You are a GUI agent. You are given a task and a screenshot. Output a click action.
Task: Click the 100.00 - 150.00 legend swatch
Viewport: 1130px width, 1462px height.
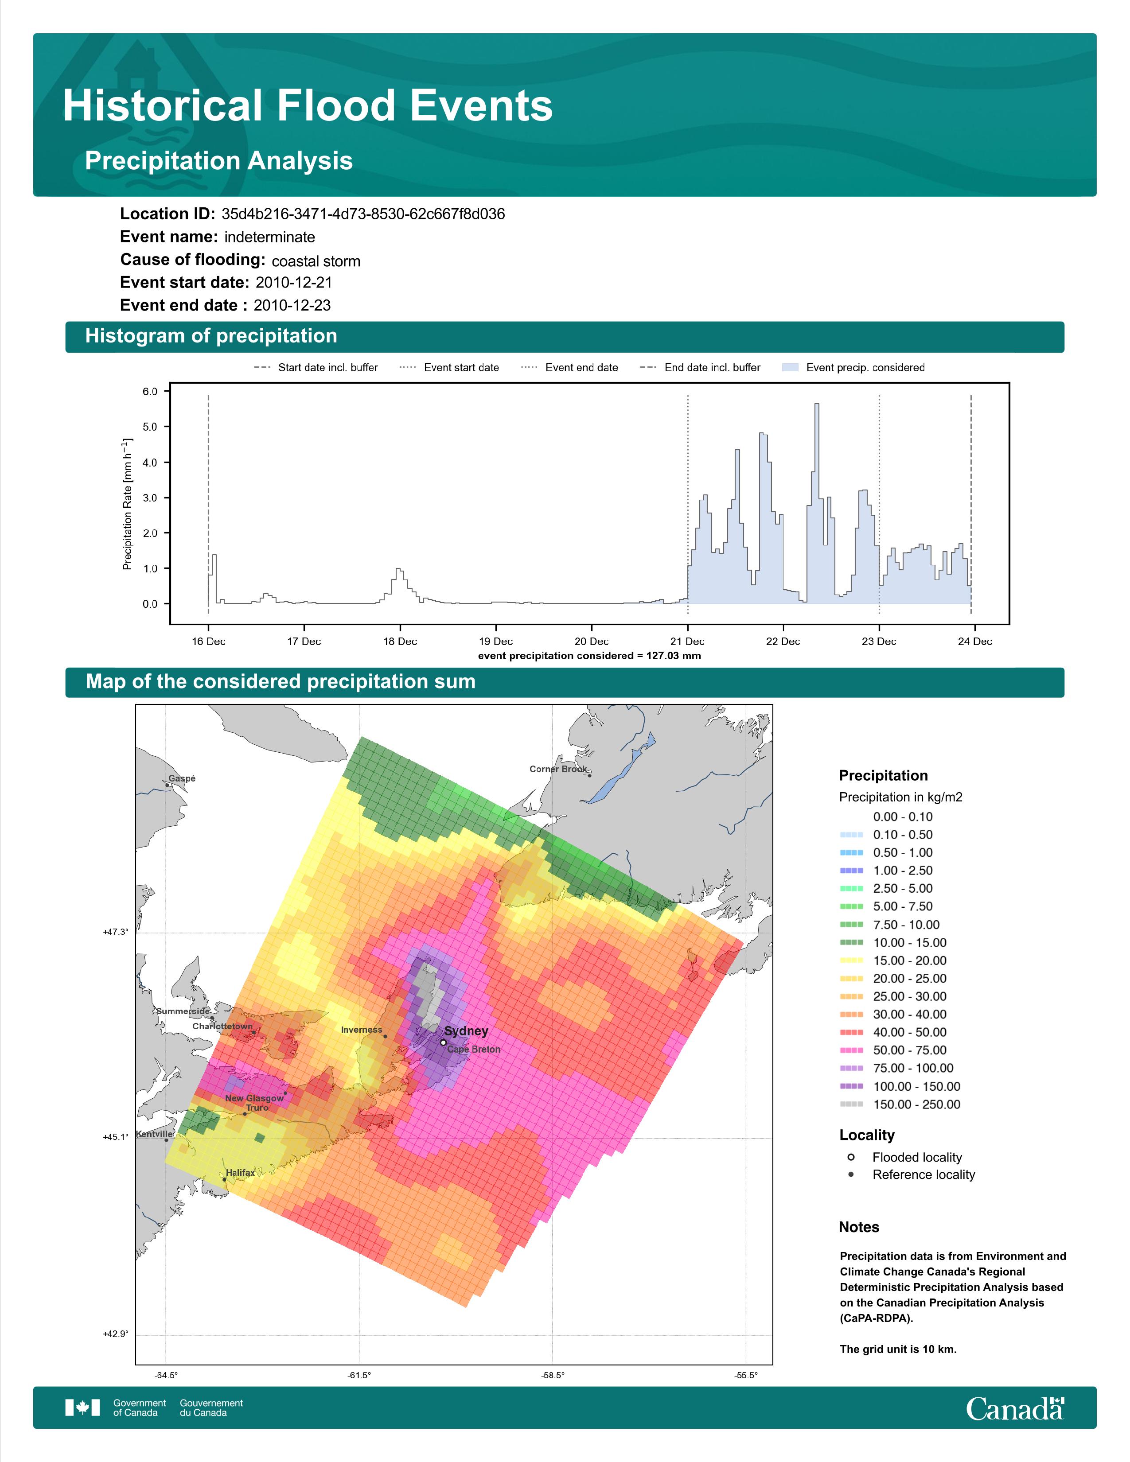coord(851,1086)
